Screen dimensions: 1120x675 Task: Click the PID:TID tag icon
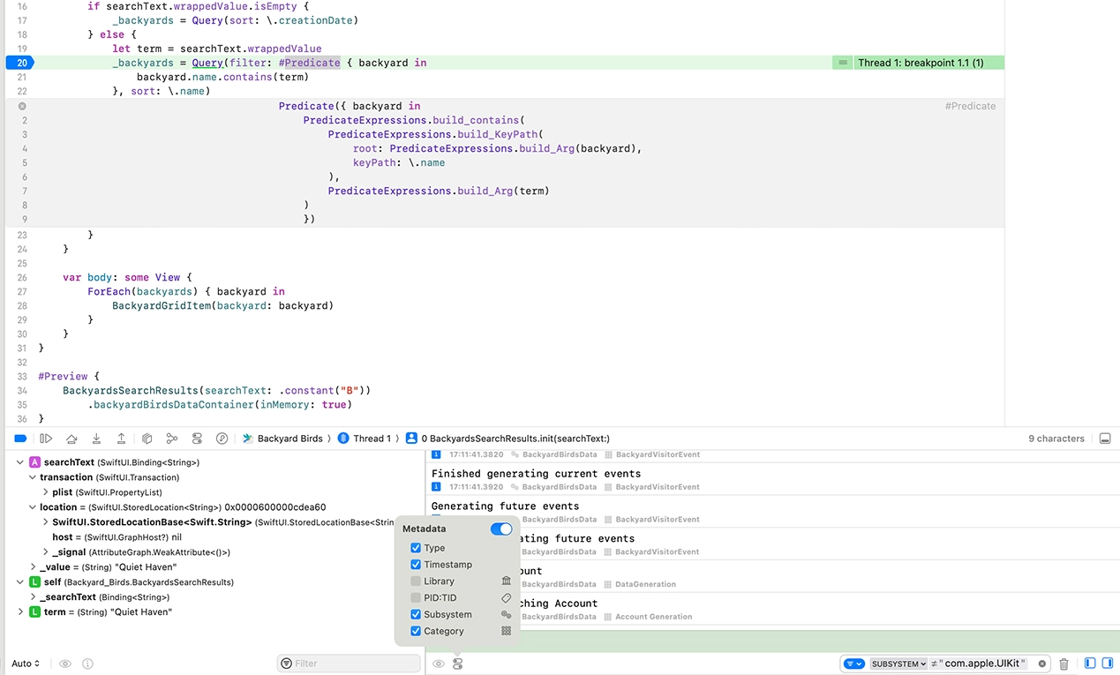point(507,598)
